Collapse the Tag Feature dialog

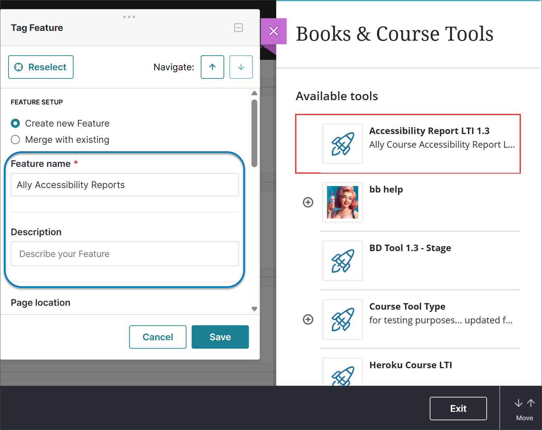238,28
